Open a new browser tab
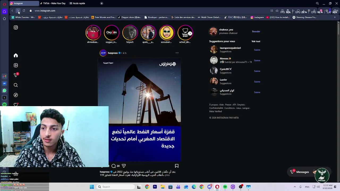This screenshot has height=191, width=340. tap(101, 3)
